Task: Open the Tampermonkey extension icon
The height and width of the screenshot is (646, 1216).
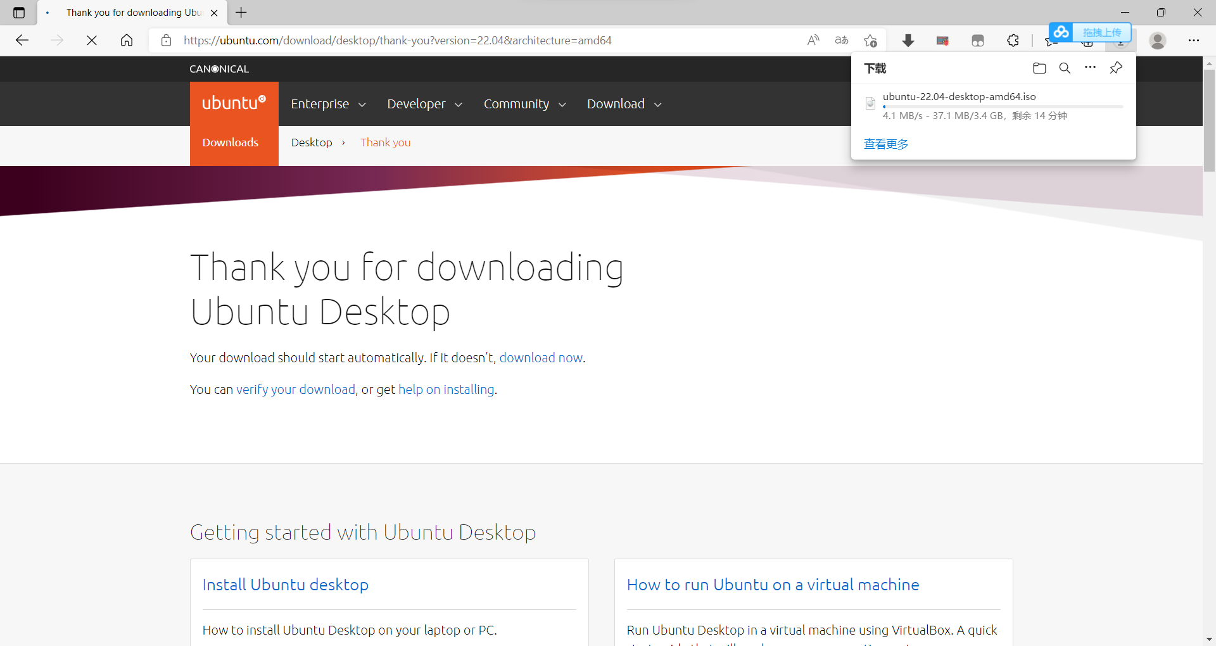Action: click(x=978, y=41)
